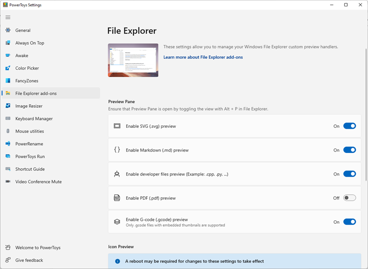
Task: Click the Video Conference Mute camera icon
Action: coord(8,182)
